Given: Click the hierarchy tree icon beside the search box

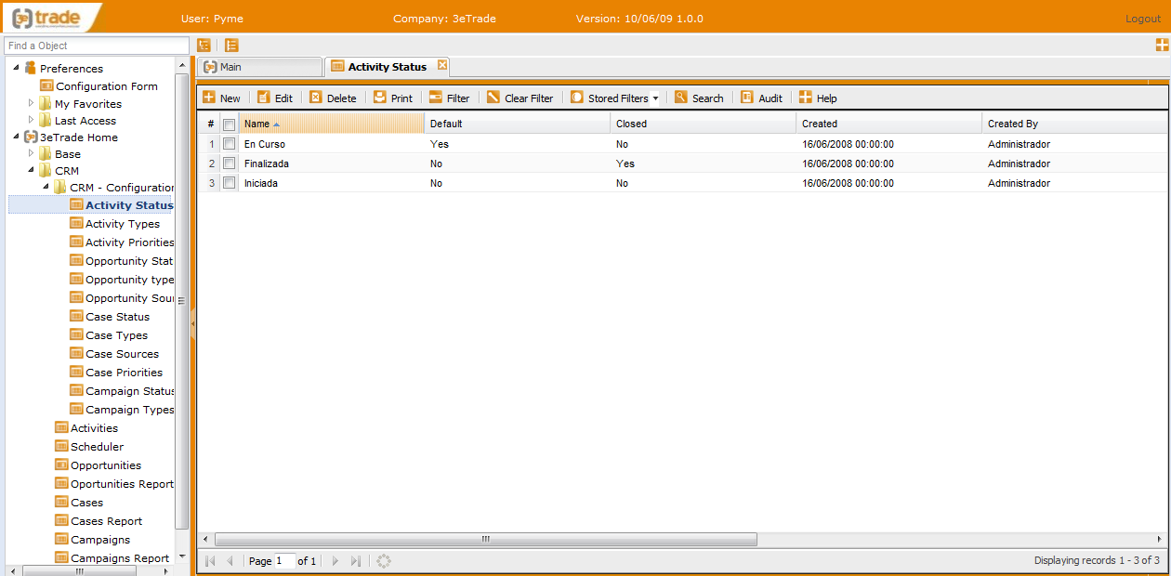Looking at the screenshot, I should [x=204, y=45].
